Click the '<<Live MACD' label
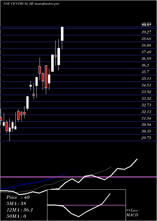The height and width of the screenshot is (221, 157). pos(132,212)
